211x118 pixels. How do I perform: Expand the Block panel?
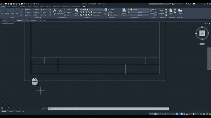pyautogui.click(x=111, y=17)
